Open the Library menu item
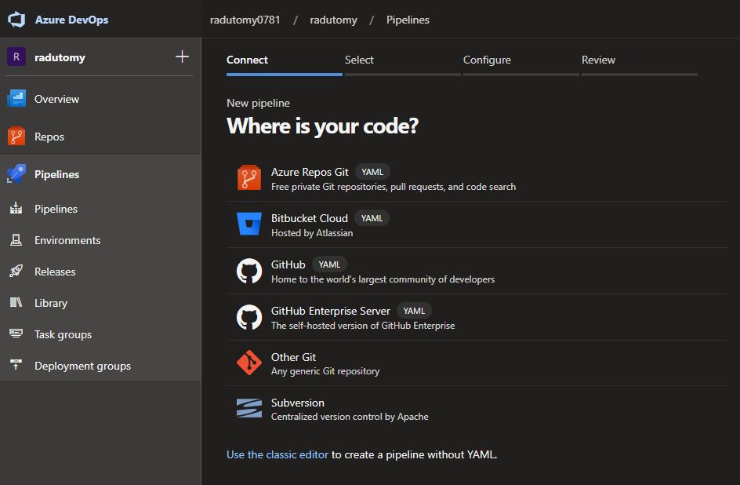This screenshot has height=485, width=740. coord(100,303)
